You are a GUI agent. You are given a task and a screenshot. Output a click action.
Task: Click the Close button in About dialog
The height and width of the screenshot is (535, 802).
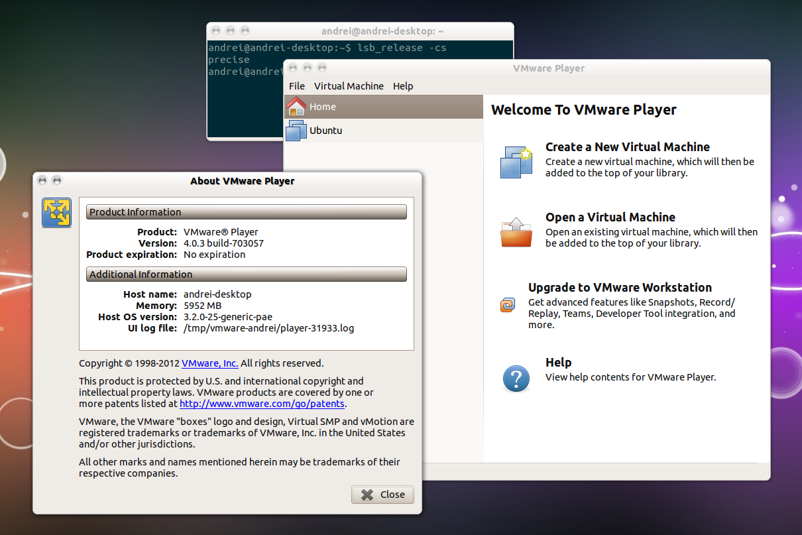tap(383, 495)
